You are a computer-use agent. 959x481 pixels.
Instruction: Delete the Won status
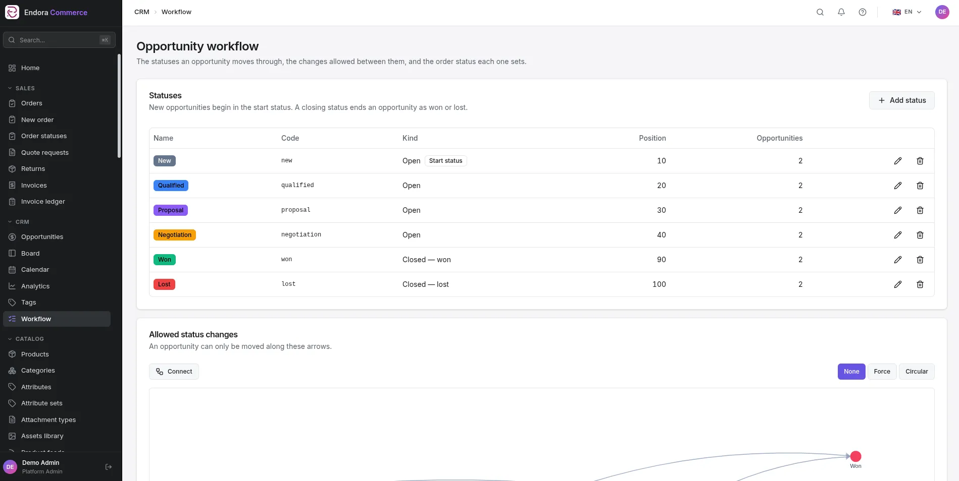click(920, 260)
